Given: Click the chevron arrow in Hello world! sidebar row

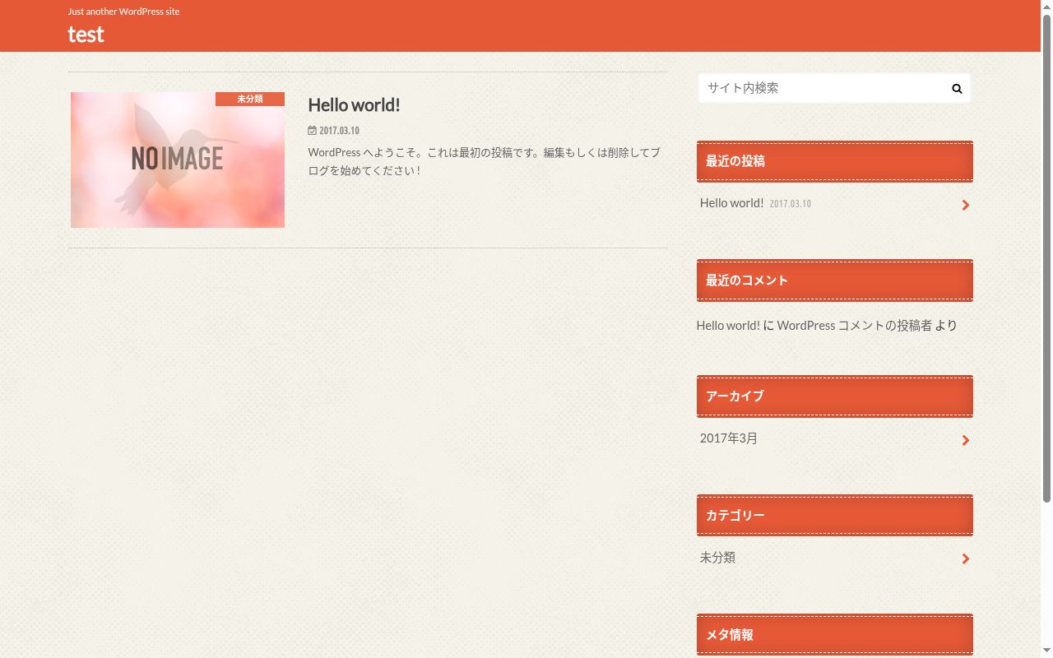Looking at the screenshot, I should point(966,205).
